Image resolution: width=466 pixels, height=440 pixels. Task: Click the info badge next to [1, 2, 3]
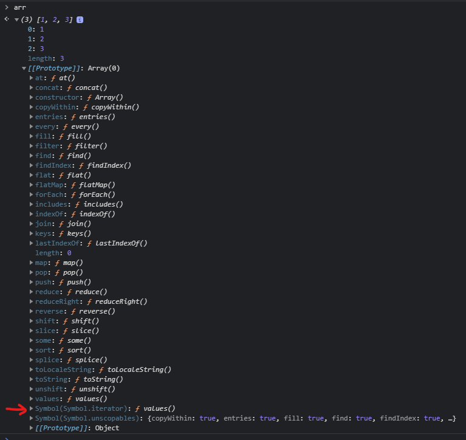[80, 19]
